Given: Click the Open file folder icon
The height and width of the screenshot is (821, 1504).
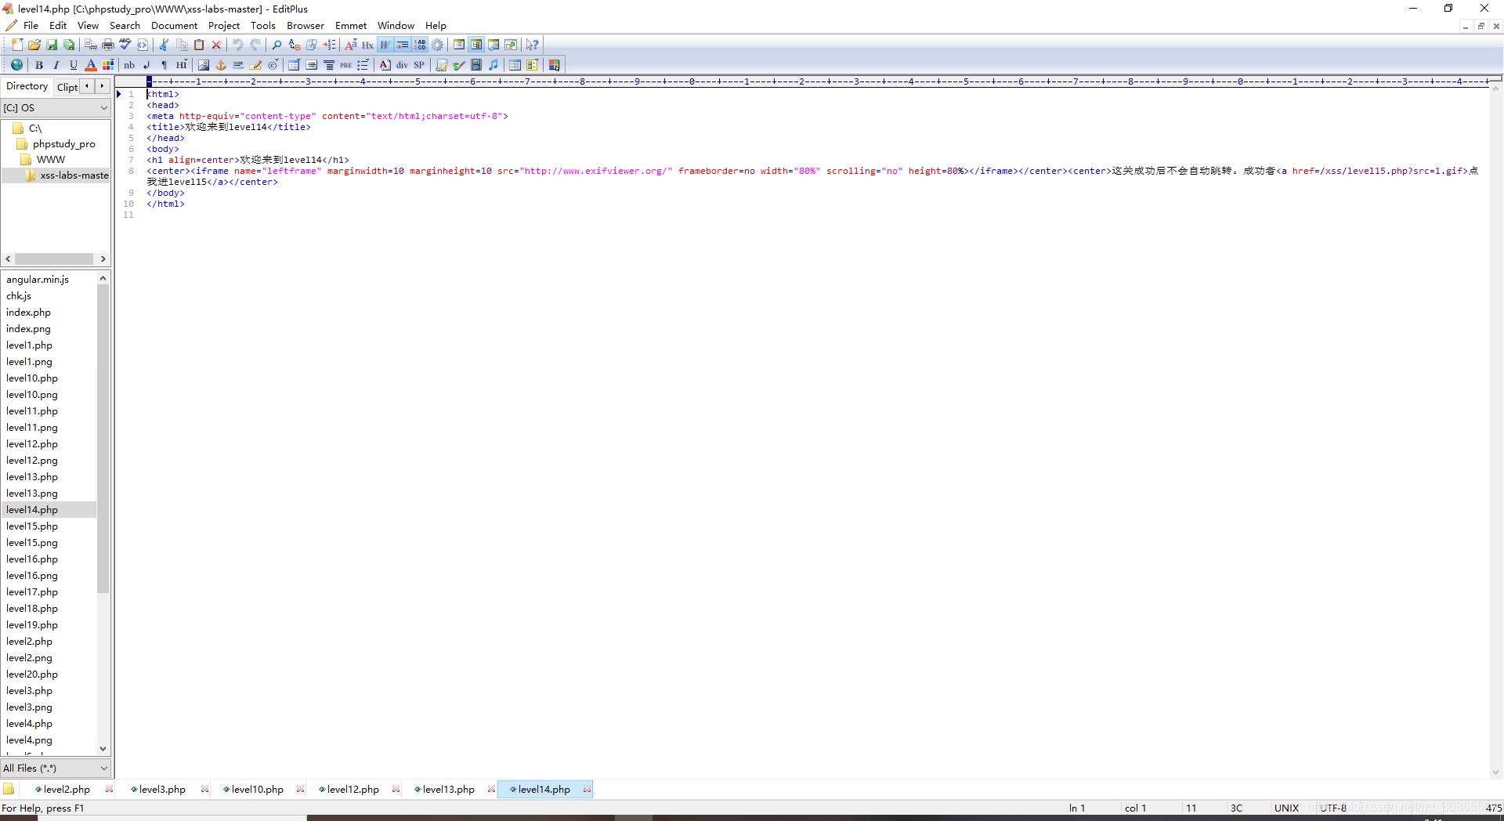Looking at the screenshot, I should (x=34, y=45).
